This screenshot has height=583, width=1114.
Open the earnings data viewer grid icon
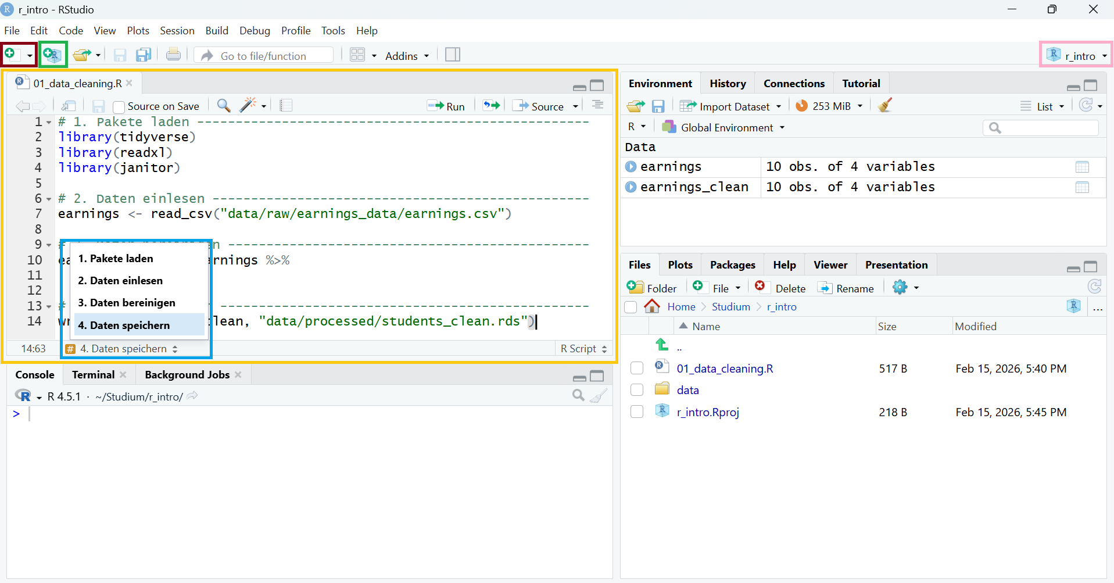[1082, 167]
